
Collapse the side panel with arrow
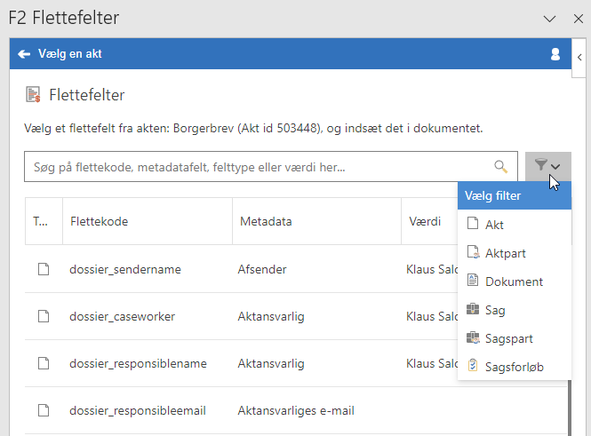(579, 57)
